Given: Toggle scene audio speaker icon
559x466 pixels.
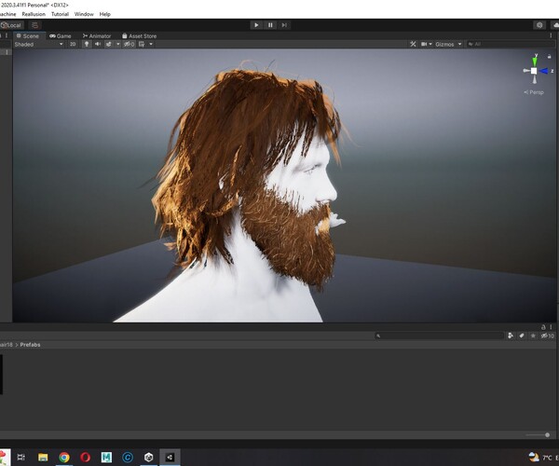Looking at the screenshot, I should (97, 44).
